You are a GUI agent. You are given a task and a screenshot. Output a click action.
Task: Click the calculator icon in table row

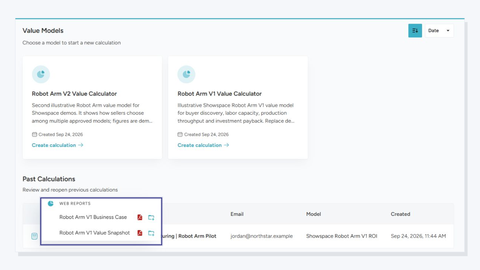coord(34,236)
